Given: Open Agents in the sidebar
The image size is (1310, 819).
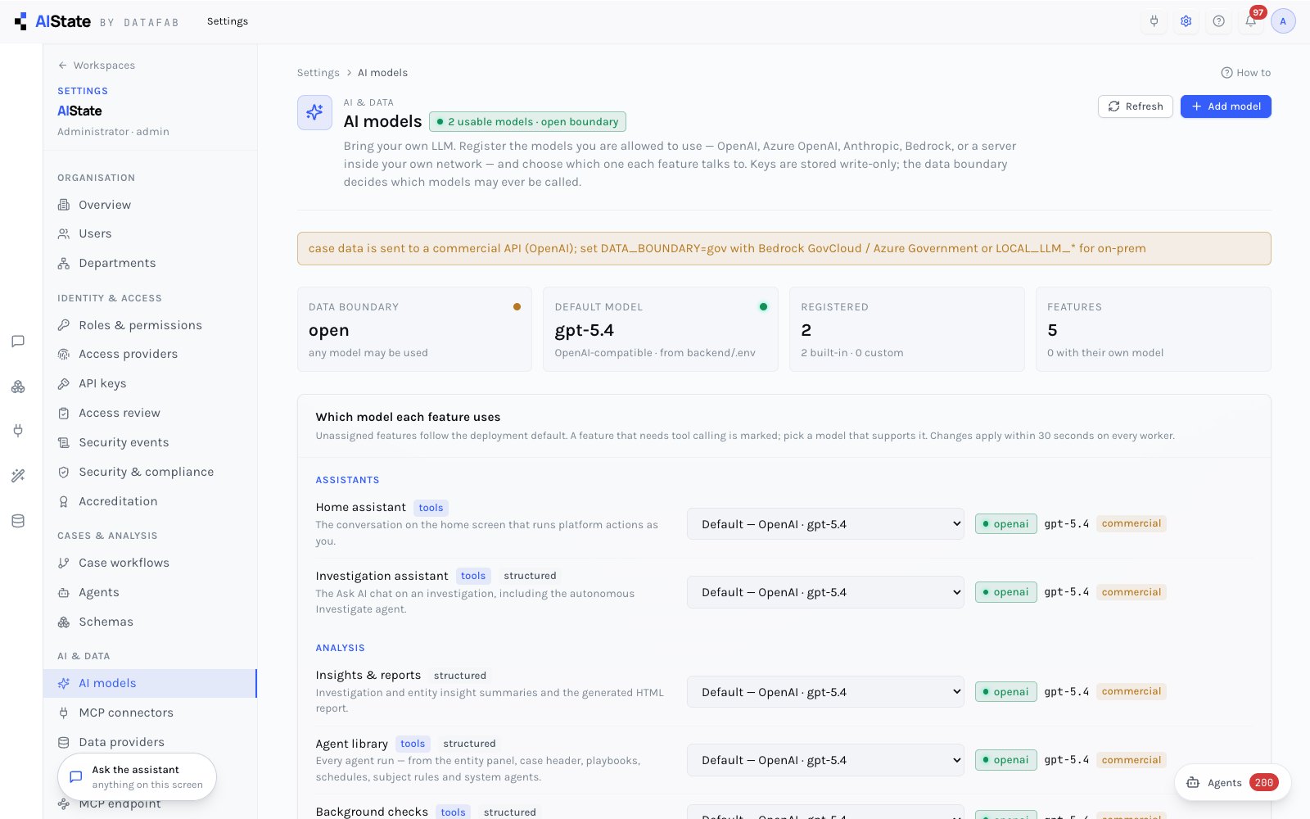Looking at the screenshot, I should click(x=151, y=592).
